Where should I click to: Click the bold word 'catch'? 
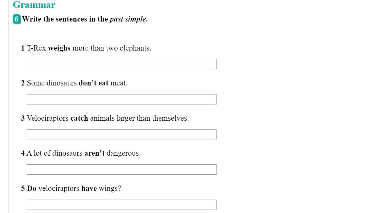(x=79, y=119)
